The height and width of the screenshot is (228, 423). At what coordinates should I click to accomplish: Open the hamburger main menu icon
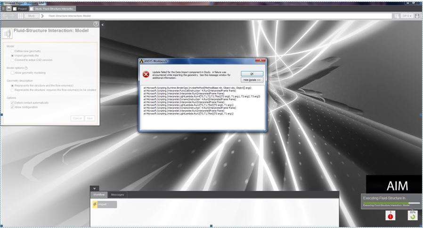click(3, 8)
